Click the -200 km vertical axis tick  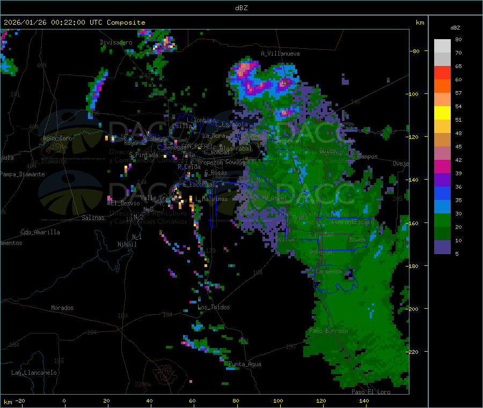point(413,309)
